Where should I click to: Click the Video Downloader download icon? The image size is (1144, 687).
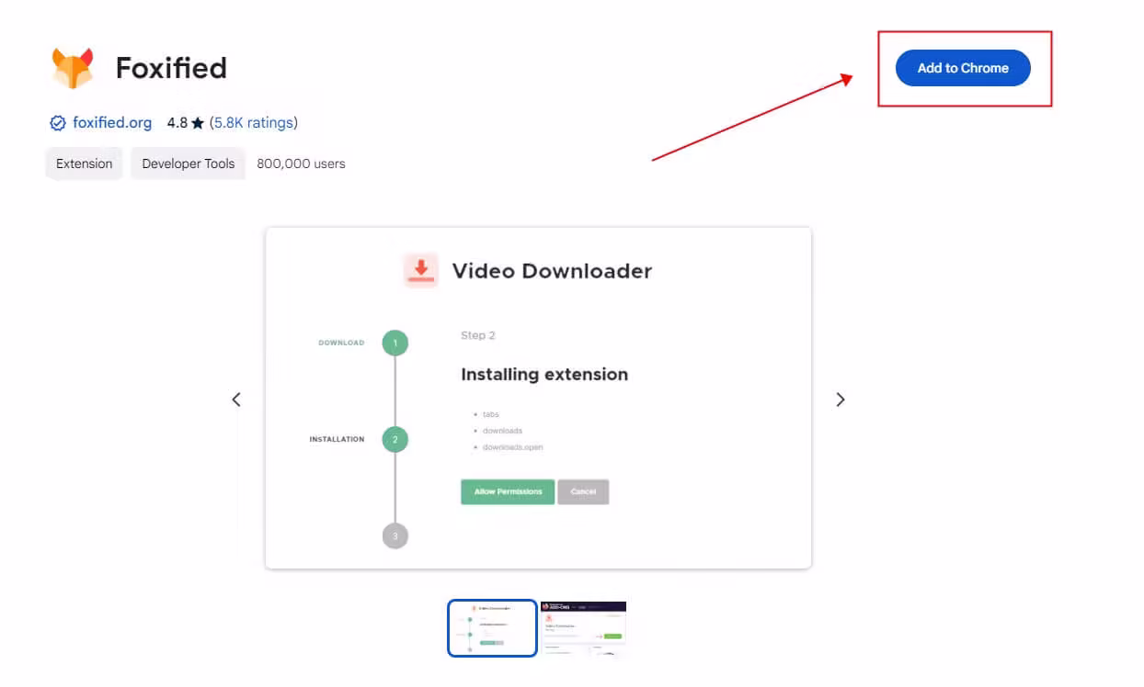(421, 271)
